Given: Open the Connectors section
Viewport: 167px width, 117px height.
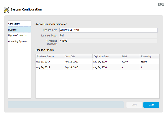Looking at the screenshot, I should [19, 24].
